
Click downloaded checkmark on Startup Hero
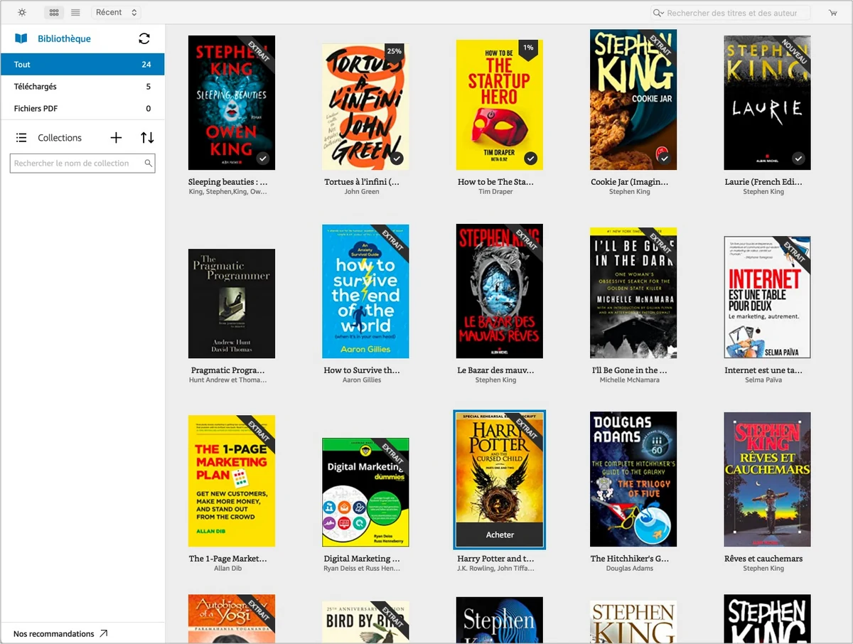[x=531, y=159]
